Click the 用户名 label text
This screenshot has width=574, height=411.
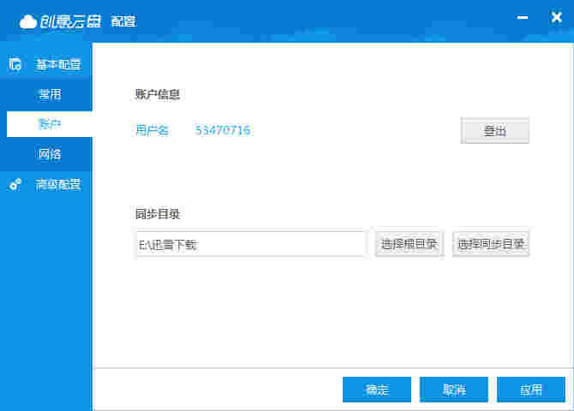coord(152,130)
